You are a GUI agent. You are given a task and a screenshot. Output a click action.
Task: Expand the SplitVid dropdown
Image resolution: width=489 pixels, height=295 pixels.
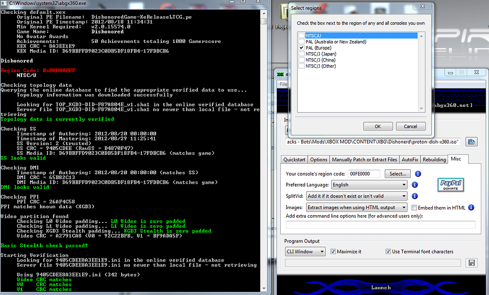pos(356,196)
